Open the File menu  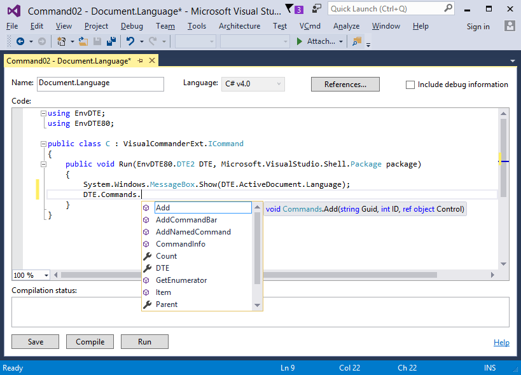[x=12, y=26]
